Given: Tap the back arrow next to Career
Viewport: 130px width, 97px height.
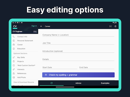Looking at the screenshot, I should click(41, 26).
